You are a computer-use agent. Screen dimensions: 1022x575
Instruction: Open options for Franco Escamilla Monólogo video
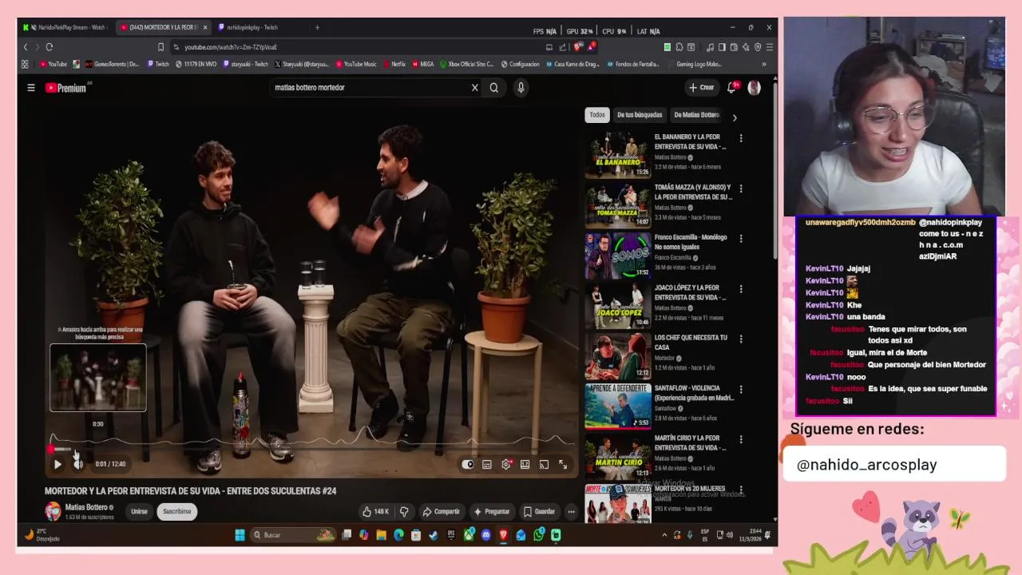click(x=741, y=239)
